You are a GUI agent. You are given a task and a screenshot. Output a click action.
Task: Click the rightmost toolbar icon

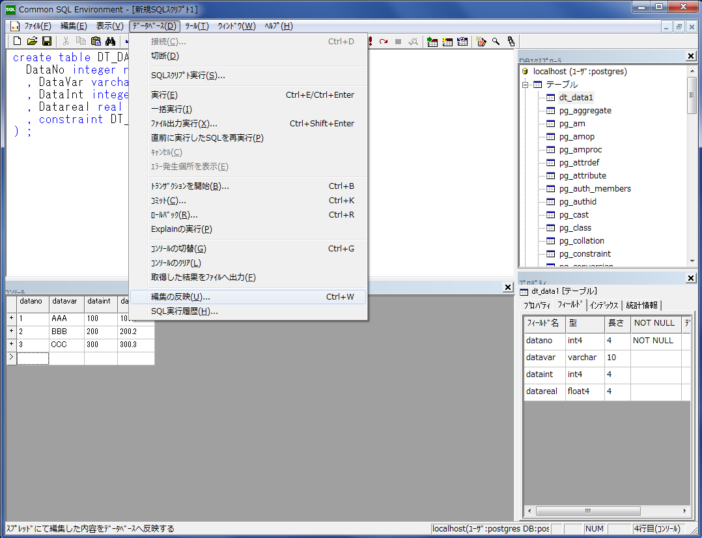tap(511, 42)
